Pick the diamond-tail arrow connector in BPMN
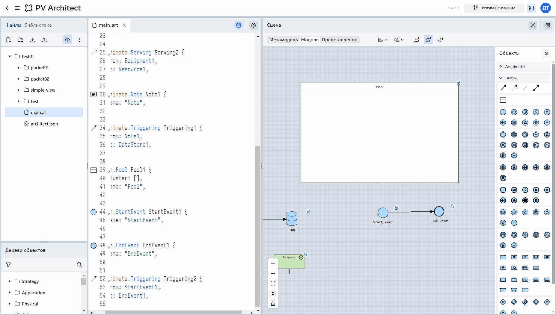This screenshot has width=556, height=315. [x=536, y=88]
